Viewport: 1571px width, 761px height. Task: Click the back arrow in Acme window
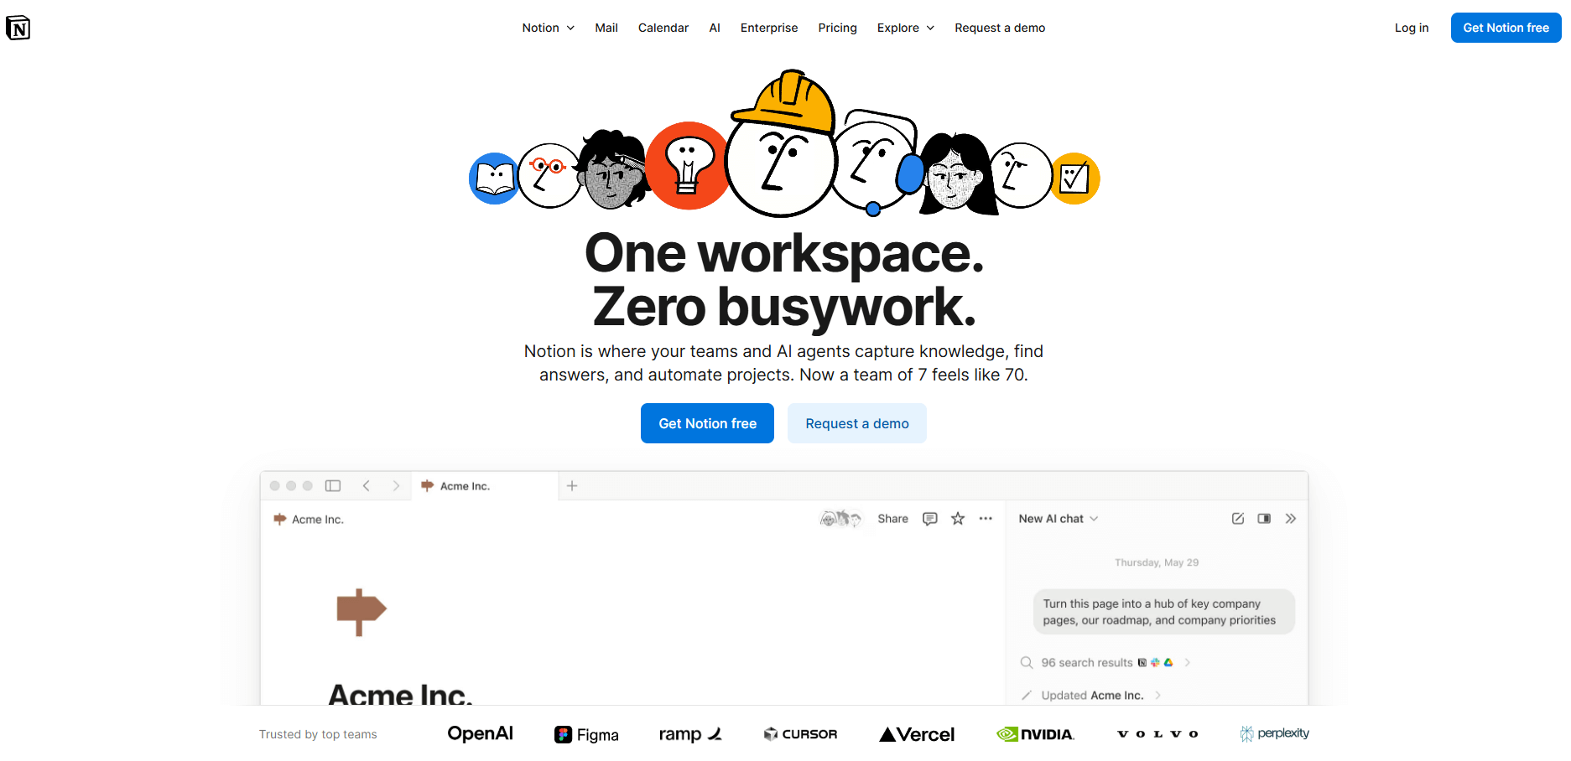click(367, 486)
